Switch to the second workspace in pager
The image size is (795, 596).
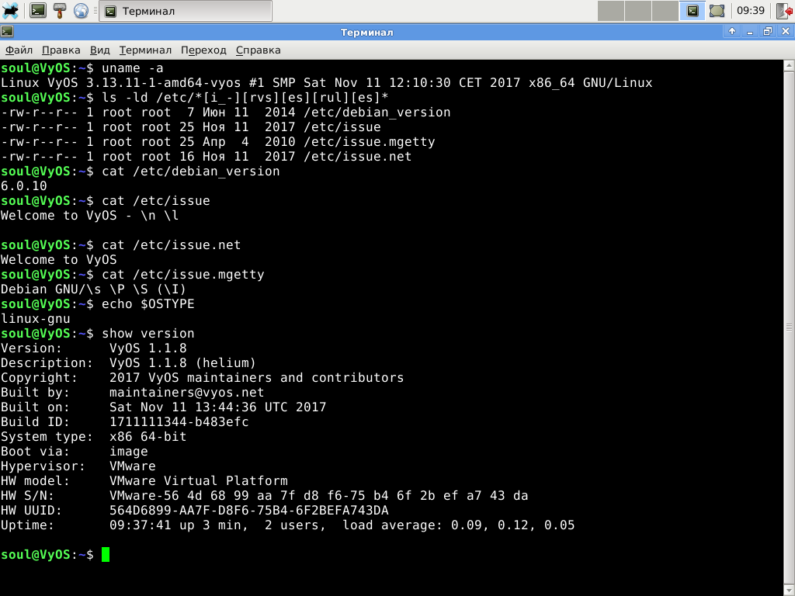(x=638, y=11)
